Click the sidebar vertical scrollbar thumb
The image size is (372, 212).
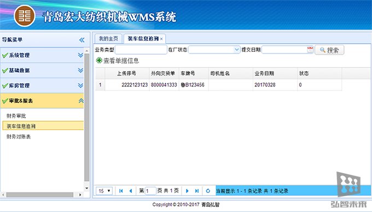click(87, 117)
